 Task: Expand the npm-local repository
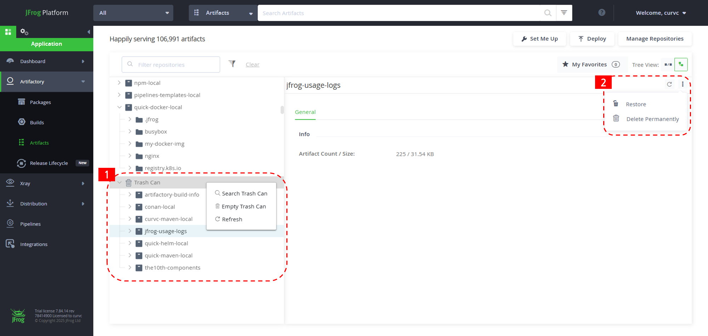119,83
